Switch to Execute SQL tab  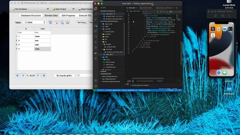(x=85, y=15)
